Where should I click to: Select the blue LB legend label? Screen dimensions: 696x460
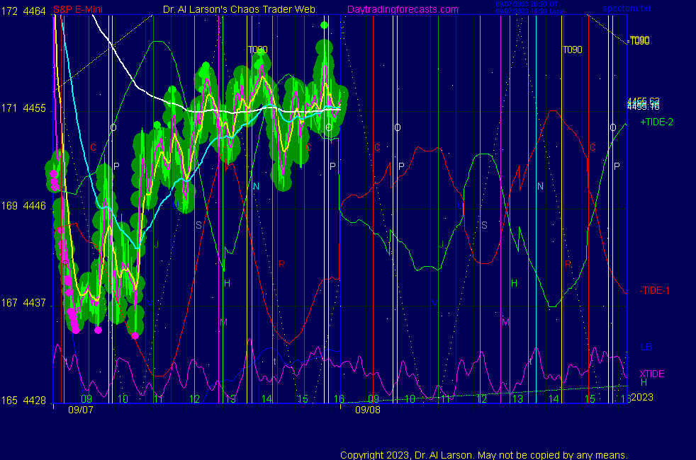tap(646, 347)
